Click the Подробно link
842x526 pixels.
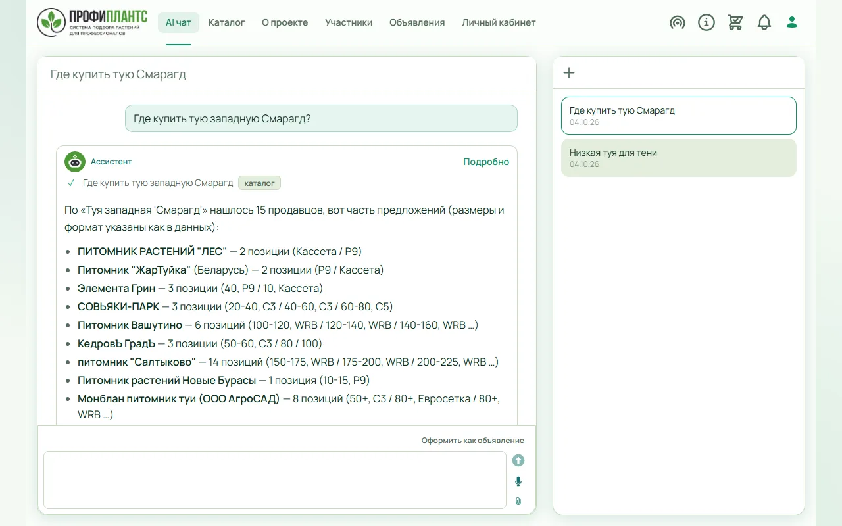pyautogui.click(x=486, y=162)
